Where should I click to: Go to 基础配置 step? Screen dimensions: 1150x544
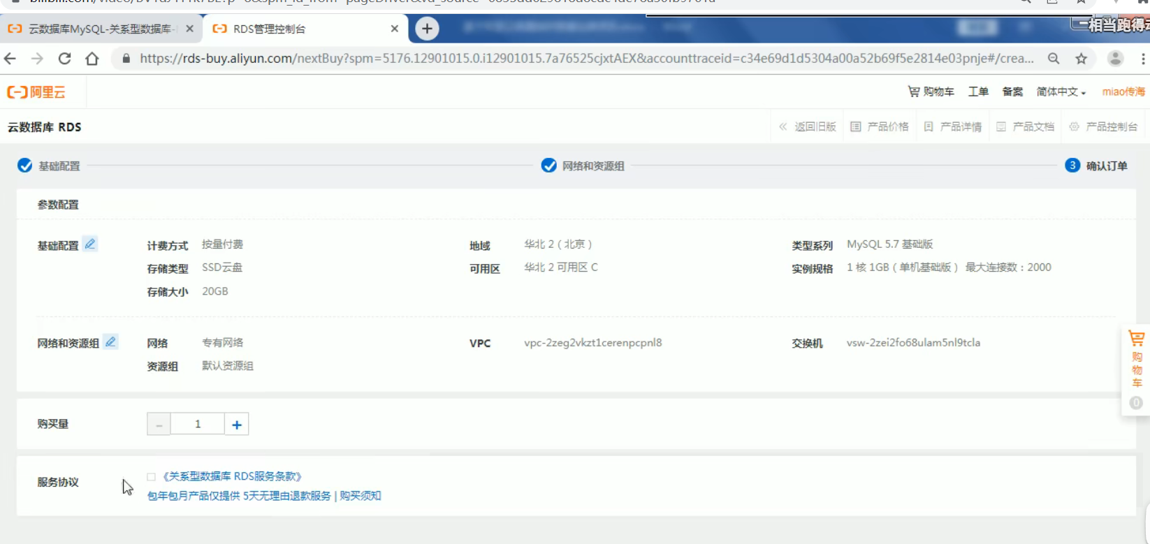(x=49, y=166)
